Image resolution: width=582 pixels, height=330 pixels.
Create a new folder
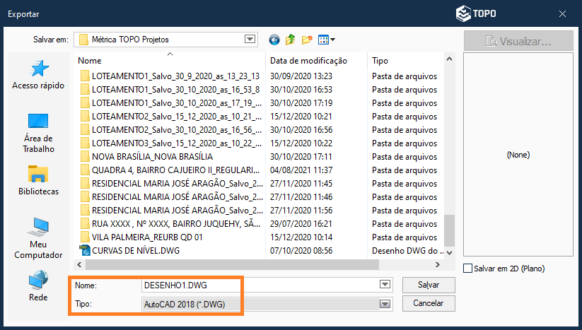307,40
